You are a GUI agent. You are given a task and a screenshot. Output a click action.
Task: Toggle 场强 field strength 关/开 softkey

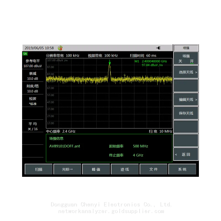[186, 59]
